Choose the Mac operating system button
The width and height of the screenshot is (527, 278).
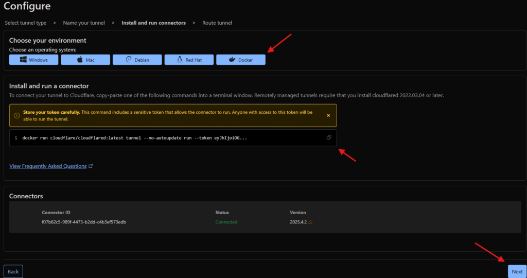click(x=85, y=60)
